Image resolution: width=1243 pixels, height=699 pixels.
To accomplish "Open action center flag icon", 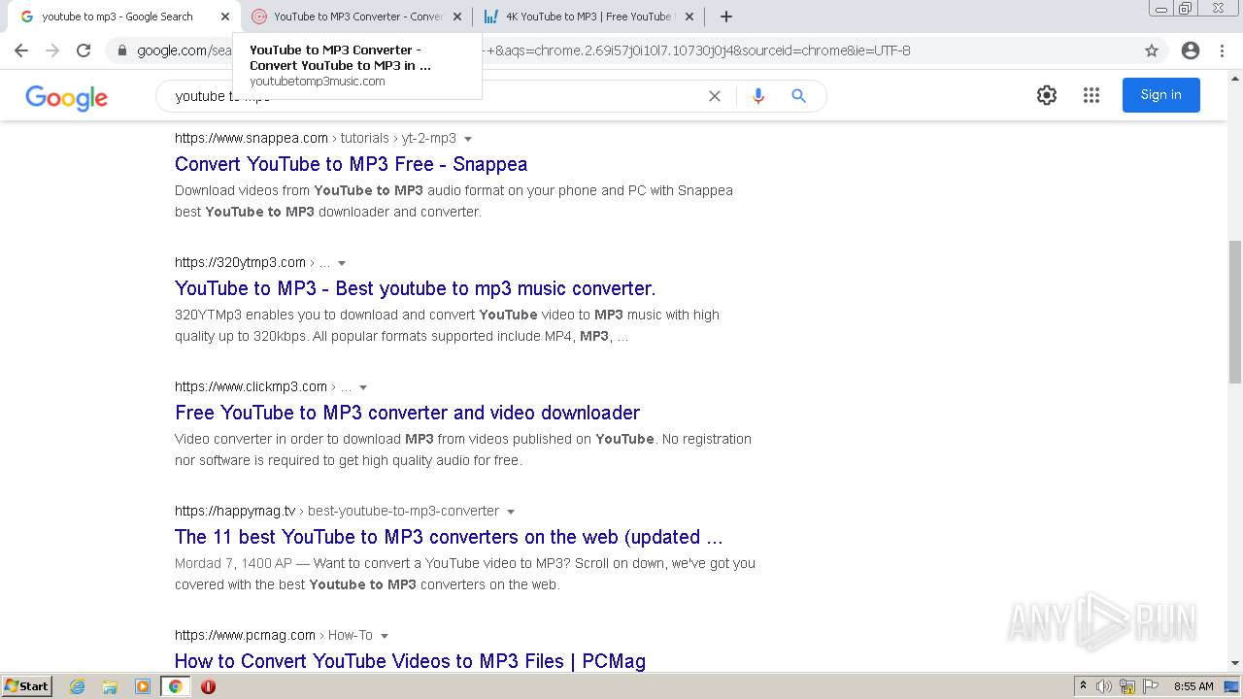I will [x=1151, y=686].
